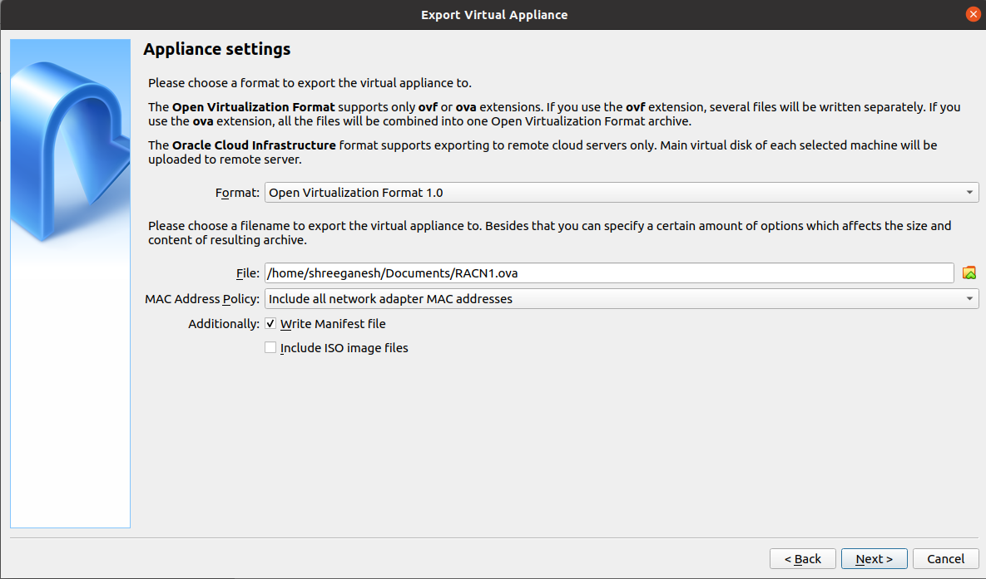Viewport: 986px width, 579px height.
Task: Click the file browse folder icon
Action: click(x=969, y=273)
